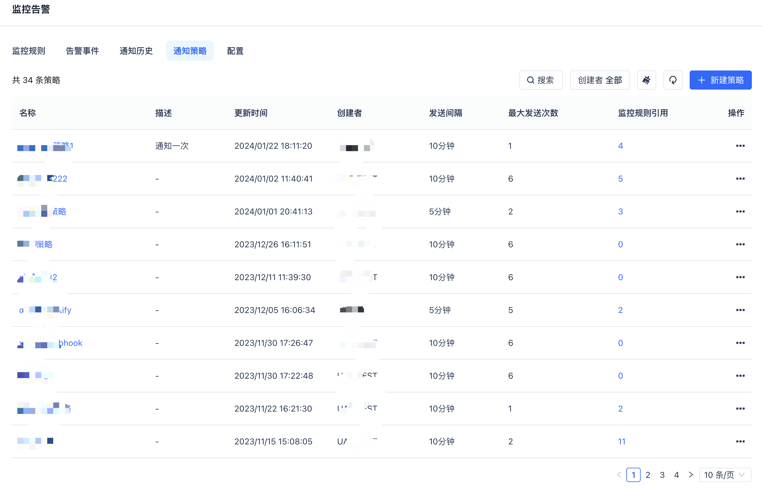This screenshot has width=762, height=488.
Task: Switch to the 监控规则 tab
Action: (28, 51)
